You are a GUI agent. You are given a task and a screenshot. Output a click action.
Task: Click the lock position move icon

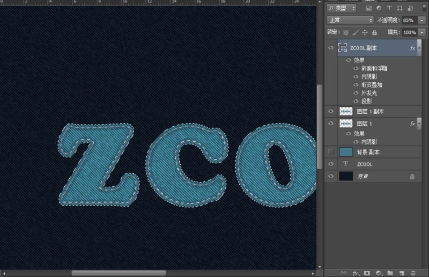(x=365, y=33)
